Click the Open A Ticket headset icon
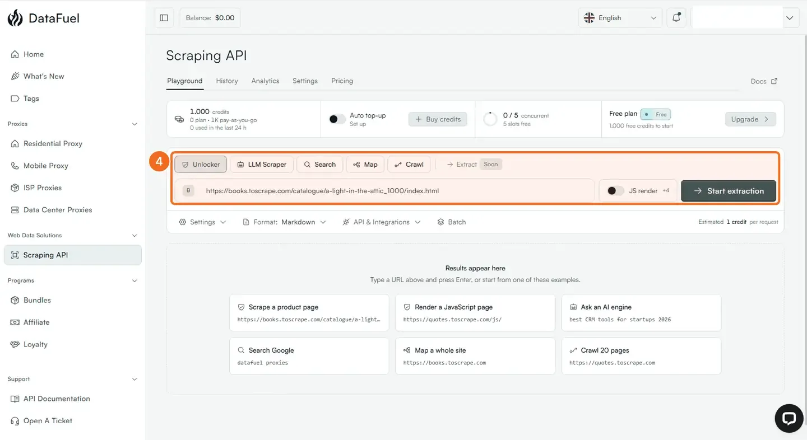 15,421
